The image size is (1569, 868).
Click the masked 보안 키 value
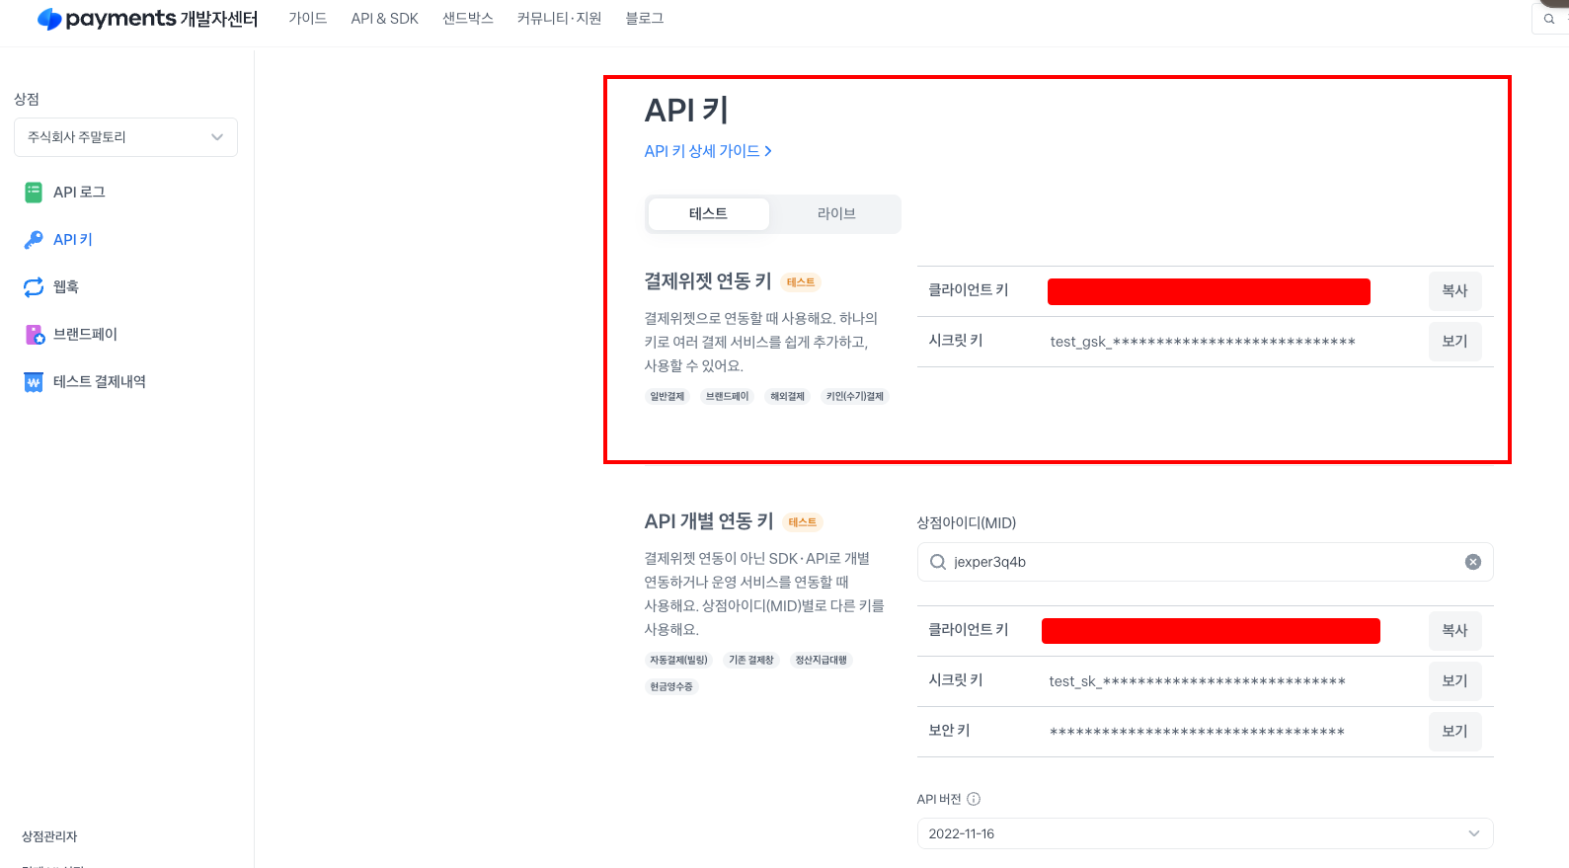pyautogui.click(x=1198, y=732)
